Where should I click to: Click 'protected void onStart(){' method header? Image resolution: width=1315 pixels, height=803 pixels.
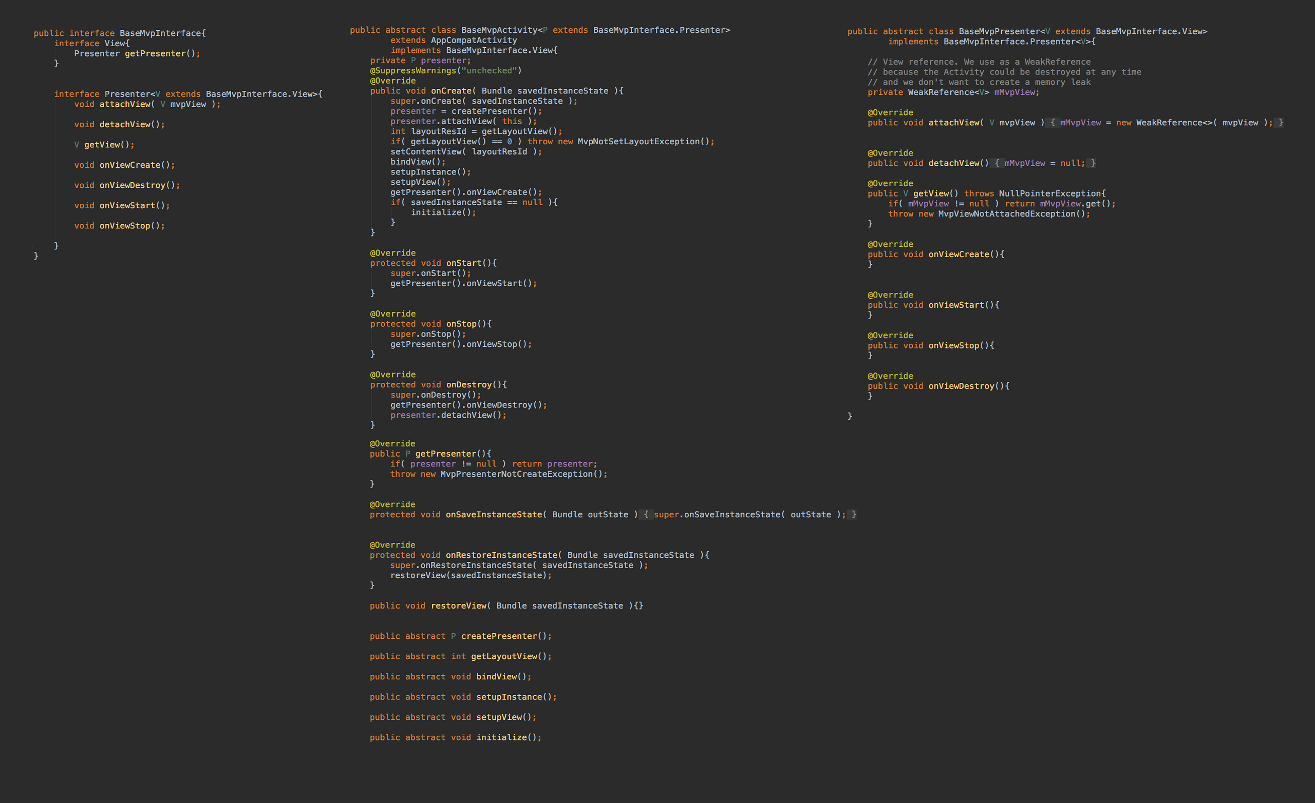tap(434, 263)
